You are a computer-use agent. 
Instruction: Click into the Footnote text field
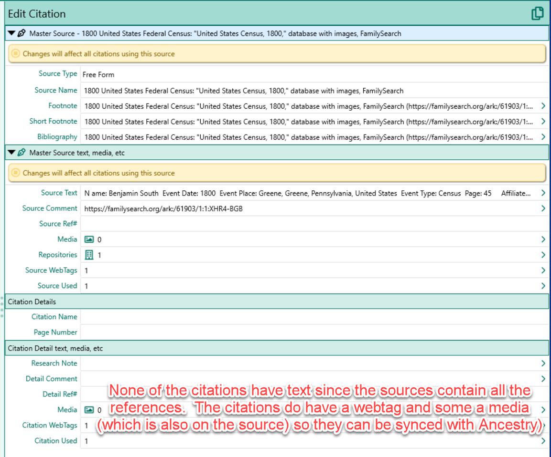coord(309,106)
